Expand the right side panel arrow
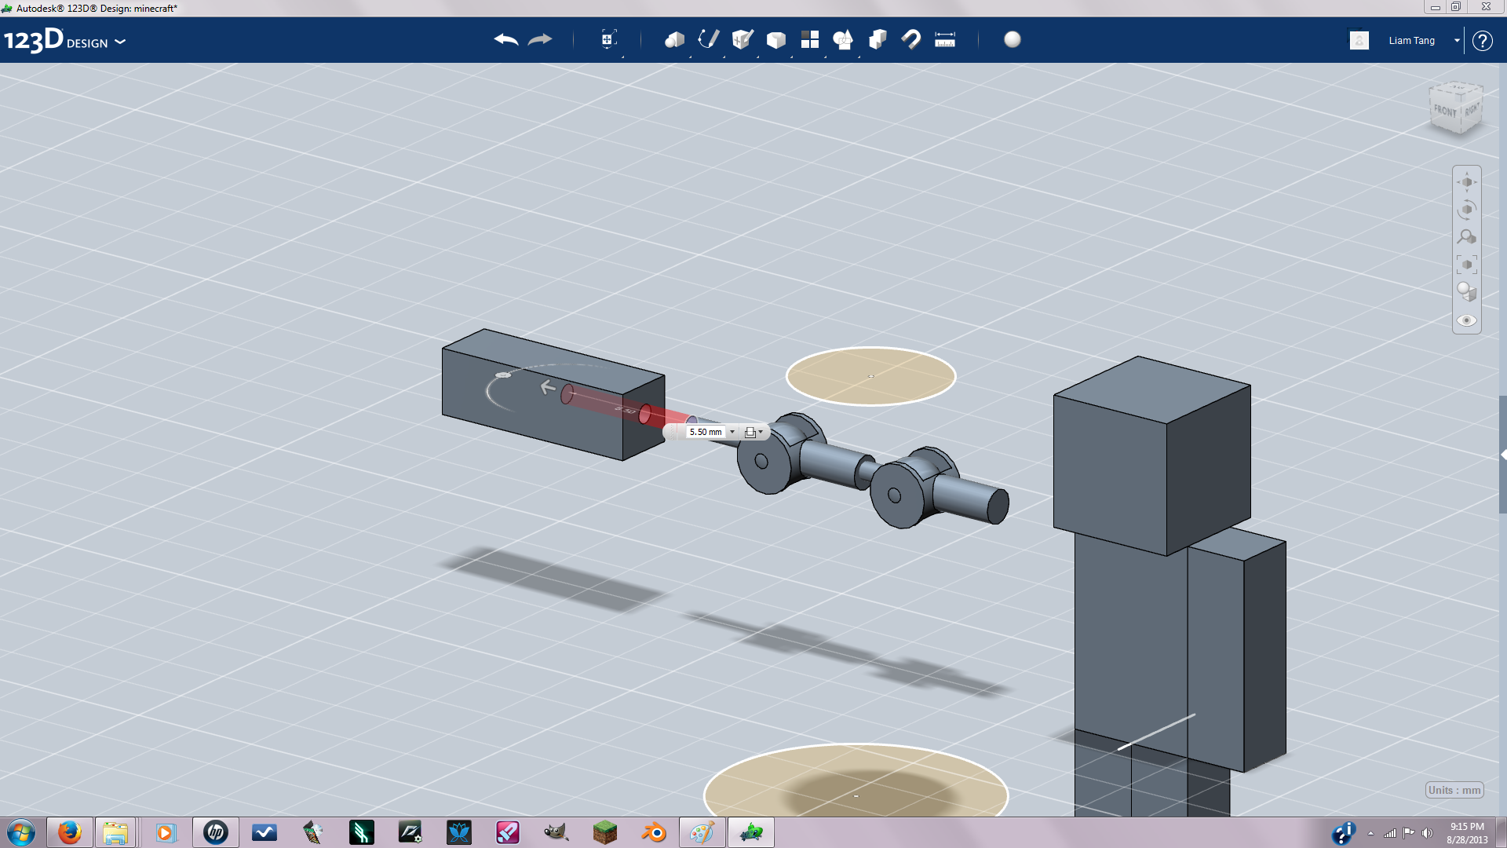 click(x=1503, y=455)
